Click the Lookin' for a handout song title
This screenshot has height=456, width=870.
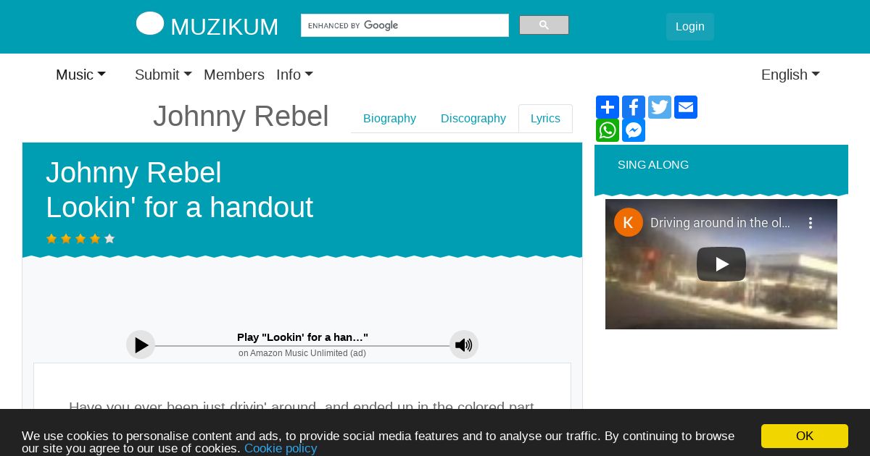[x=179, y=208]
